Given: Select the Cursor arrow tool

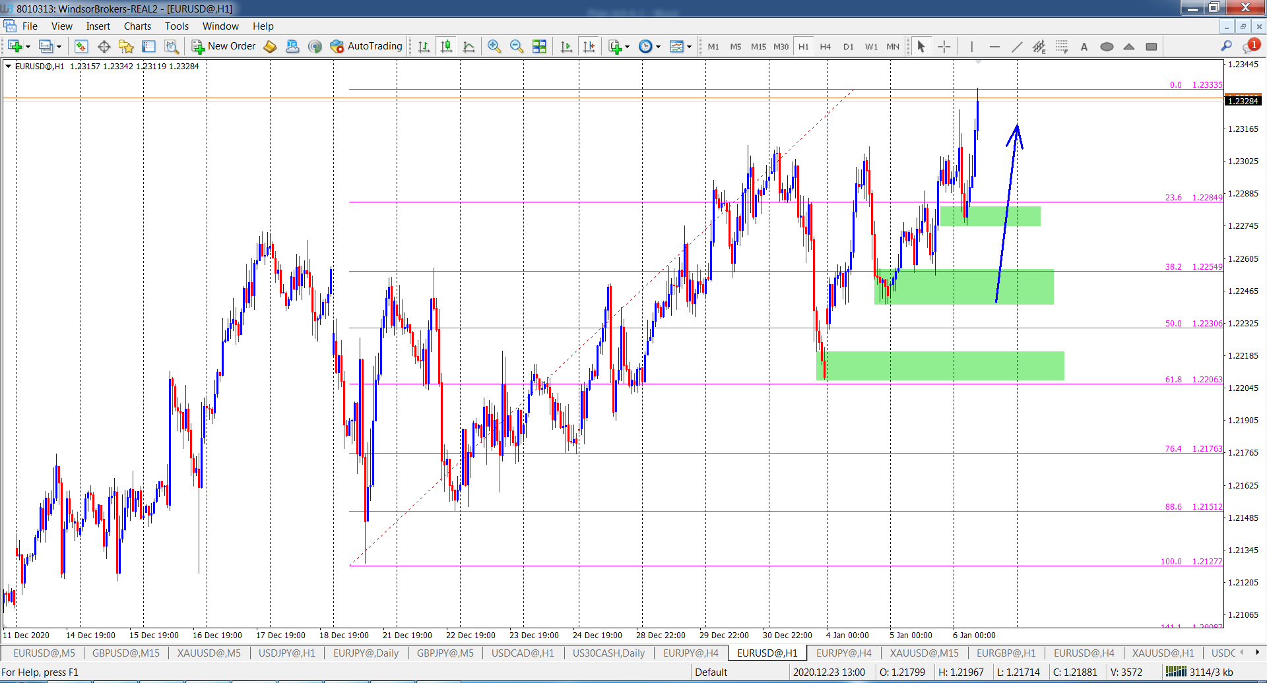Looking at the screenshot, I should click(921, 46).
